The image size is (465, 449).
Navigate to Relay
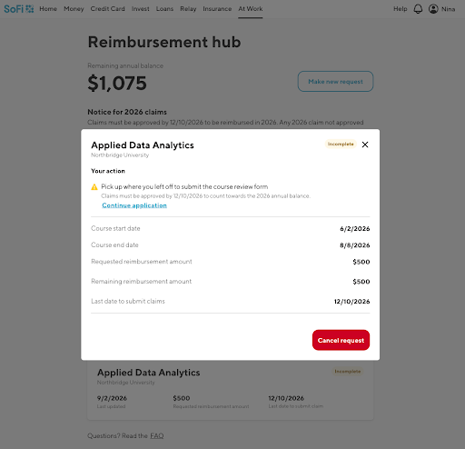coord(188,9)
